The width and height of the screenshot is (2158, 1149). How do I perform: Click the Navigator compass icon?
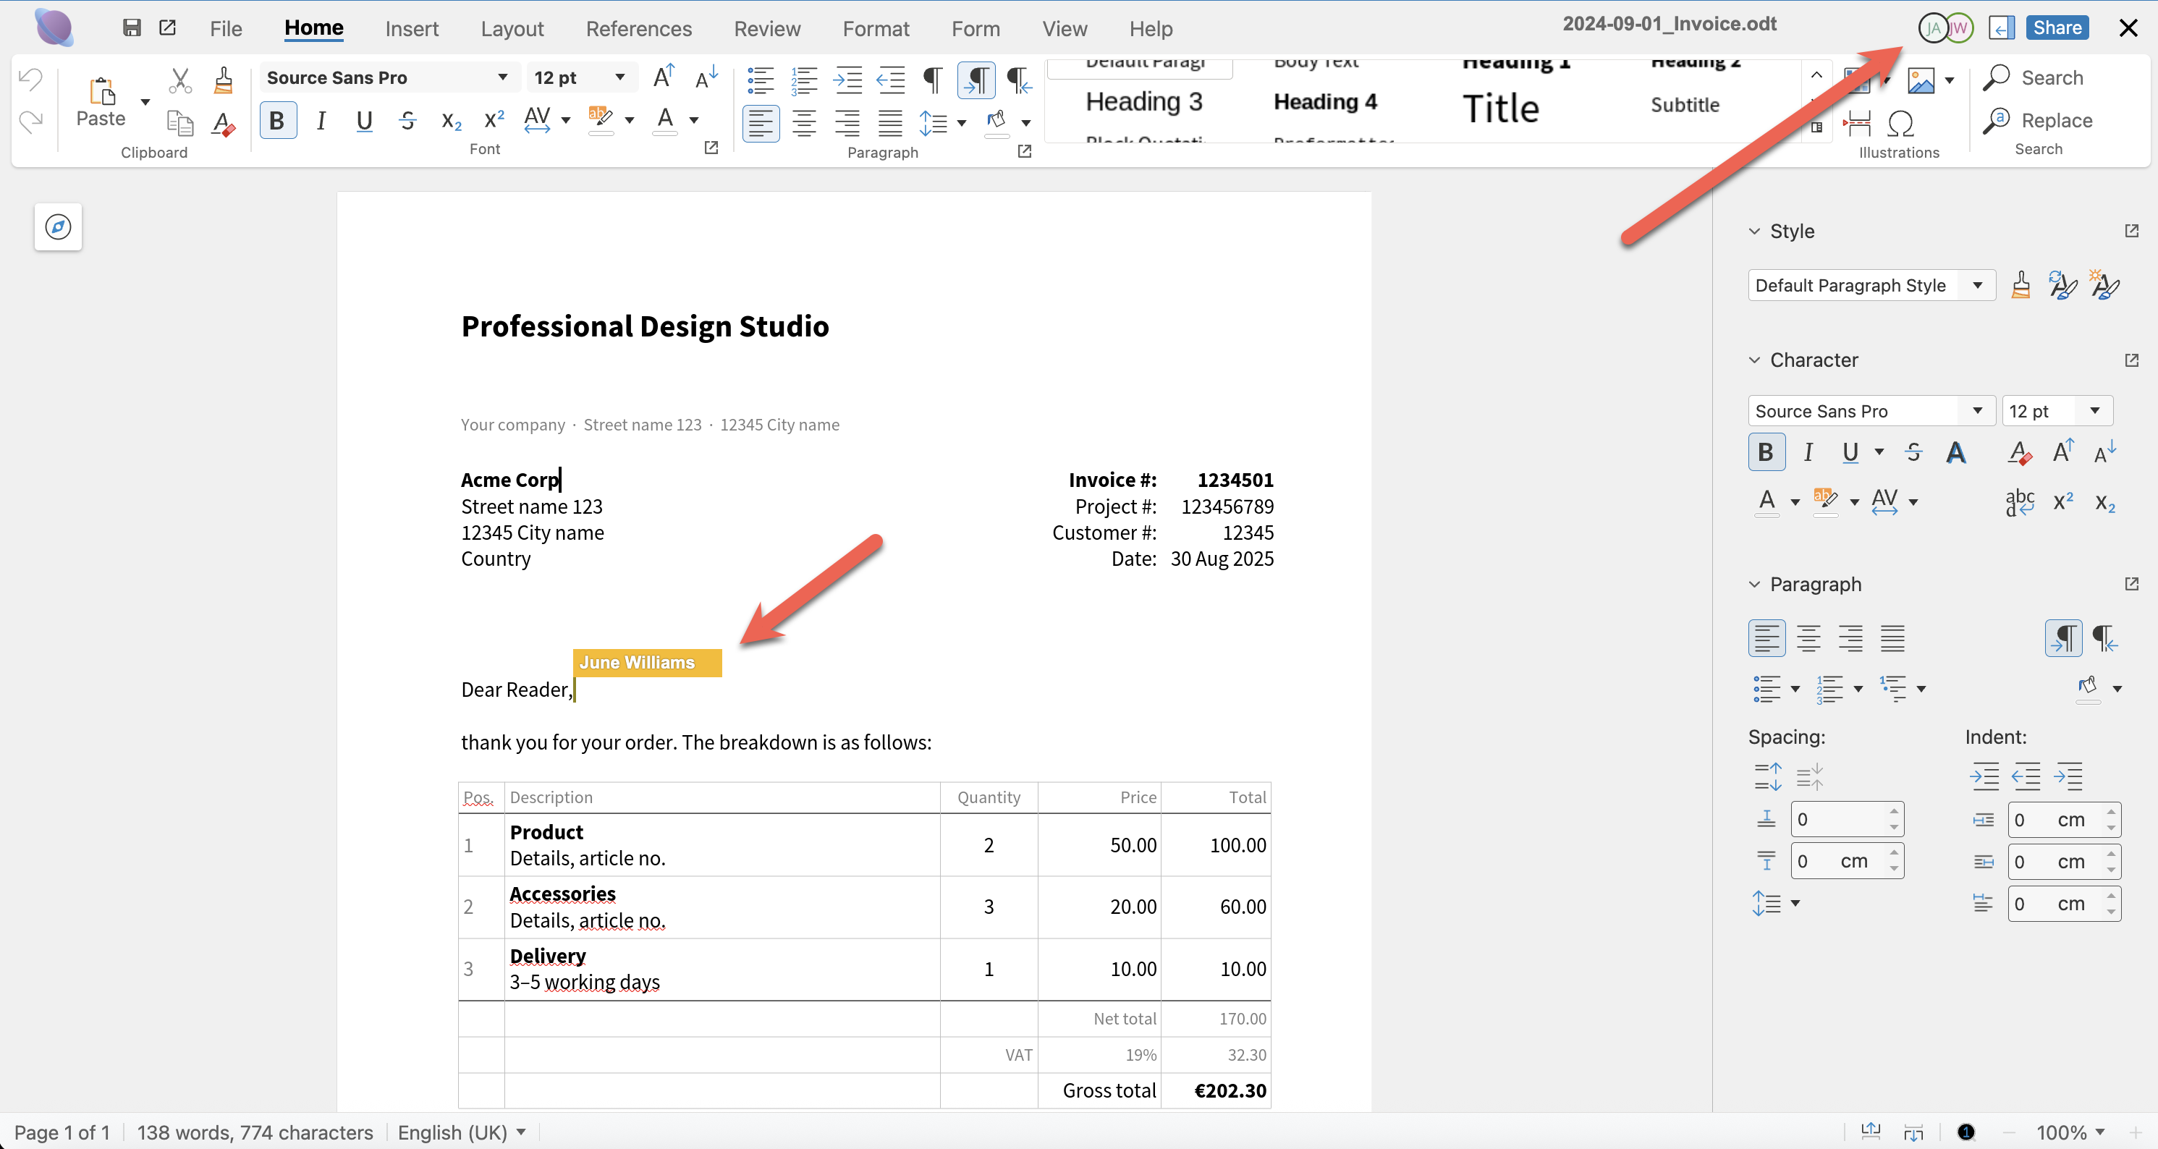coord(58,227)
